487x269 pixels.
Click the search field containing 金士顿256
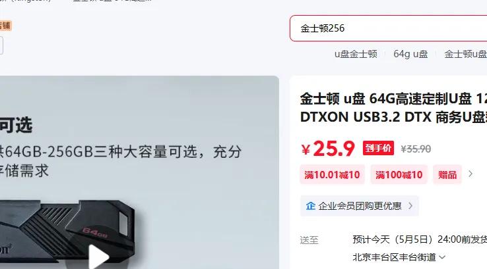coord(388,28)
